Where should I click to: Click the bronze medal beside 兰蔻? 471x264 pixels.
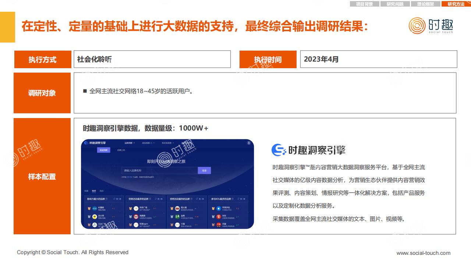172,225
